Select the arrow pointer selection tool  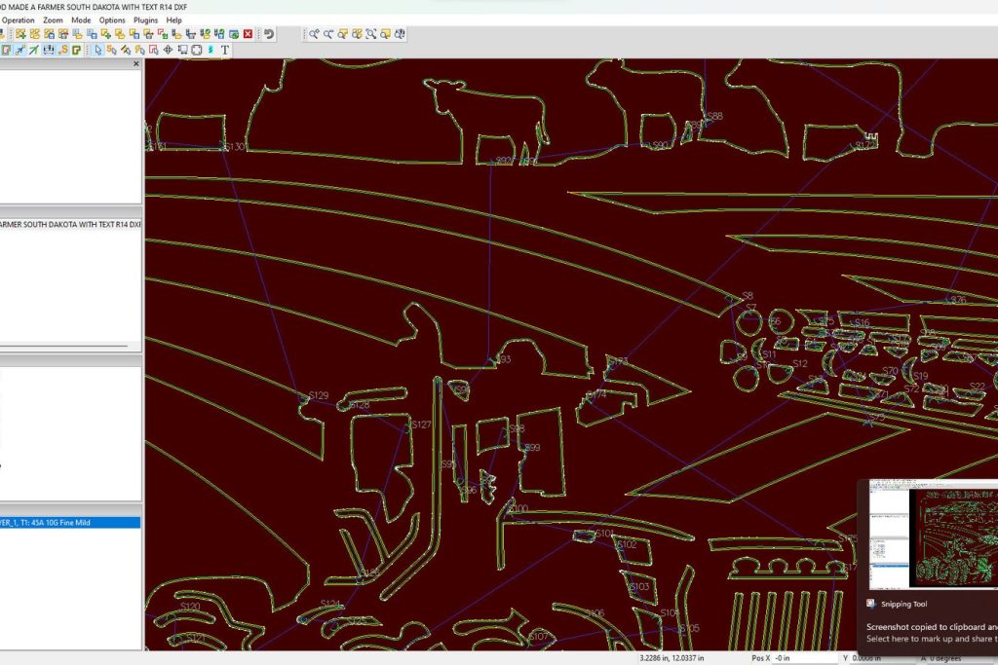pyautogui.click(x=97, y=50)
